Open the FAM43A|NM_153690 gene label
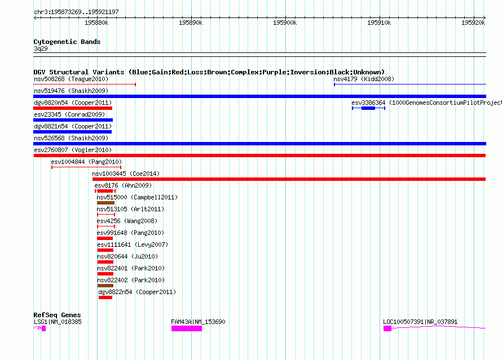This screenshot has width=502, height=360. point(198,322)
